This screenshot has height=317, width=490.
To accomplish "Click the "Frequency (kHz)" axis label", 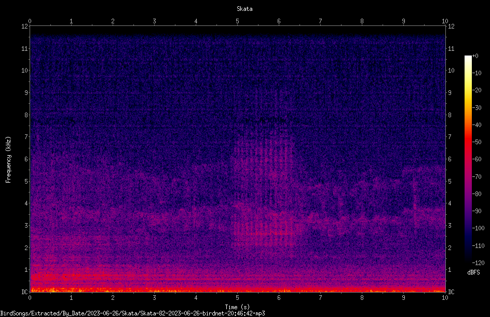I will click(8, 160).
